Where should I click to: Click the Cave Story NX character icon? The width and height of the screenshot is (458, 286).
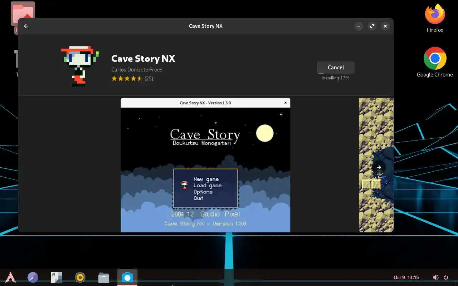79,66
